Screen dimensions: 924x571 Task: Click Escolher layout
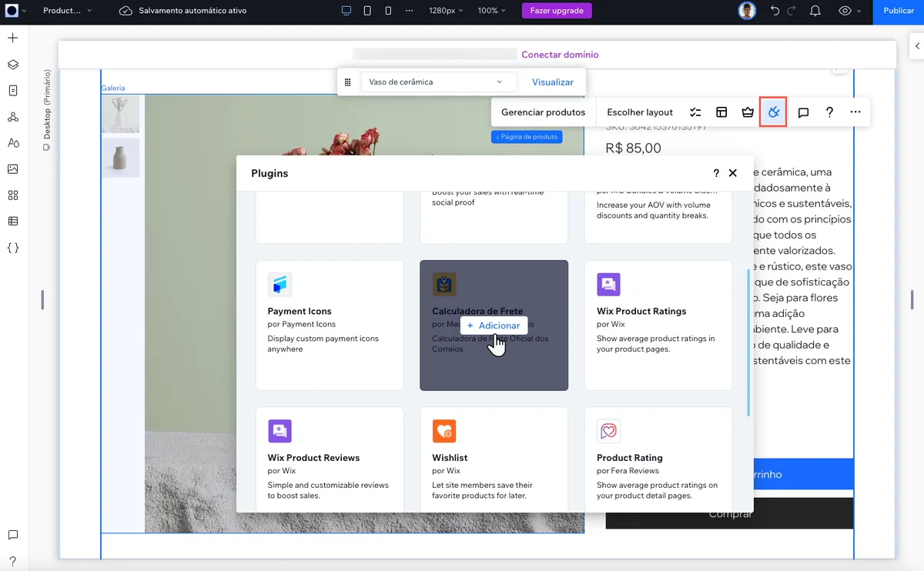[x=640, y=112]
